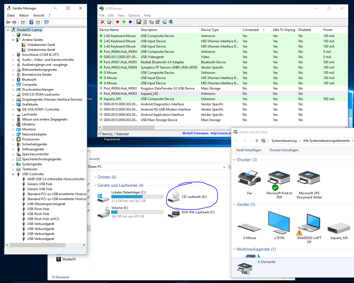Click the horizontal scrollbar in Geräte-Manager
354x283 pixels.
38,245
